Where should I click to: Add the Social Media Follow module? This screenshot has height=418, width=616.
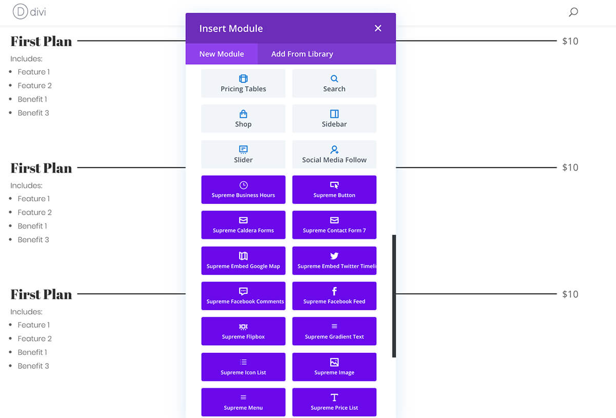pos(334,154)
